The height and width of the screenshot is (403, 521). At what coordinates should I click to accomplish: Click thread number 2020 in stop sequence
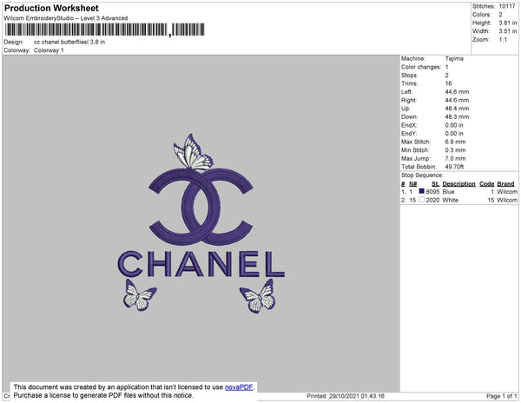pos(432,200)
